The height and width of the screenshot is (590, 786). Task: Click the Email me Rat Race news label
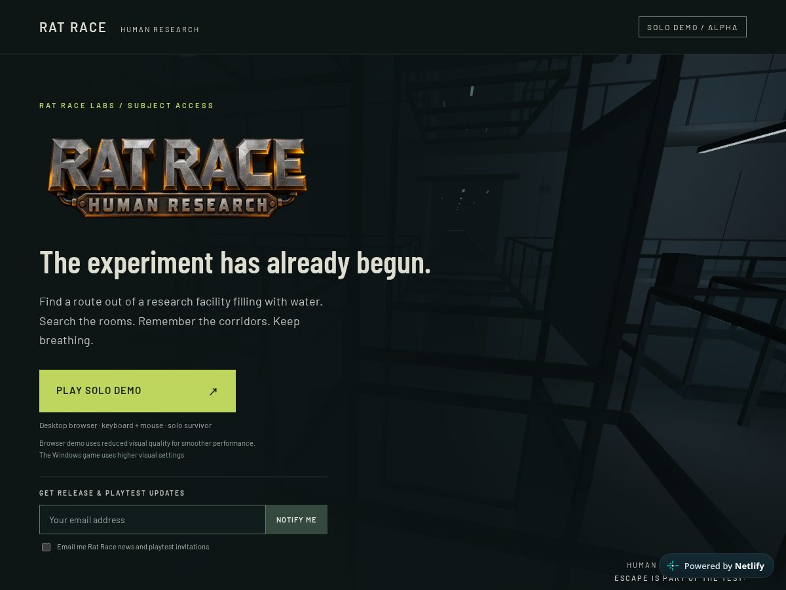(x=134, y=547)
